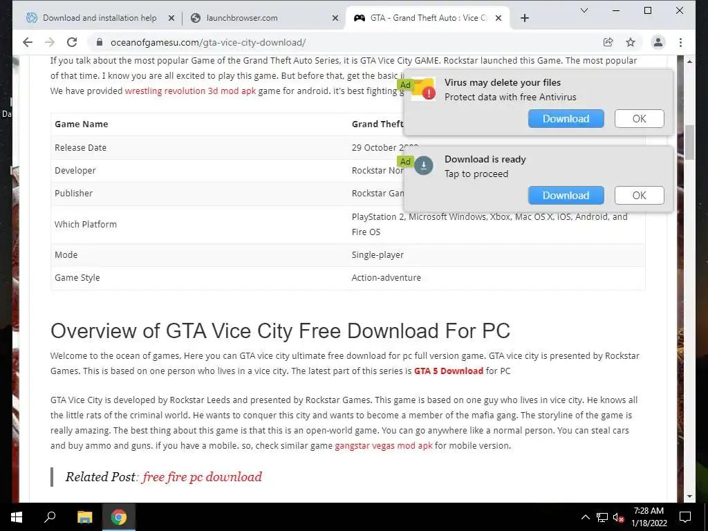Click the page scrollbar down arrow
This screenshot has height=531, width=708.
(689, 496)
